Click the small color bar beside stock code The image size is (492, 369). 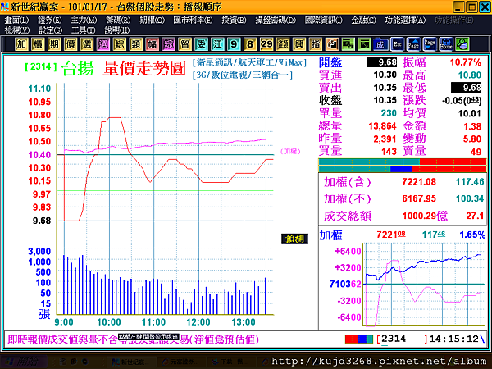click(x=359, y=339)
